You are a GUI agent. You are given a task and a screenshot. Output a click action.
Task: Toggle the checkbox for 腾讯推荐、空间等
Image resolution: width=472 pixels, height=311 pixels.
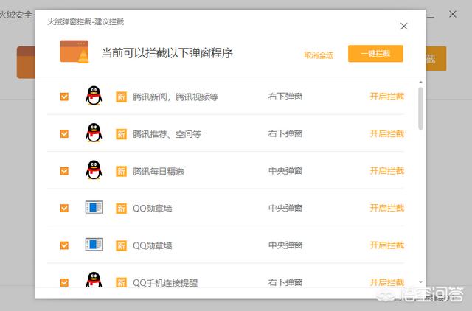pyautogui.click(x=64, y=133)
